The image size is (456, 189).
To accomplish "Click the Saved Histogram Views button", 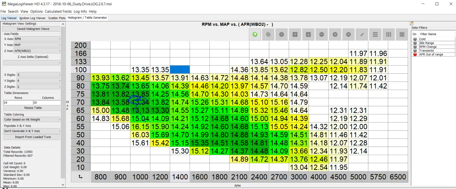I will coord(31,29).
